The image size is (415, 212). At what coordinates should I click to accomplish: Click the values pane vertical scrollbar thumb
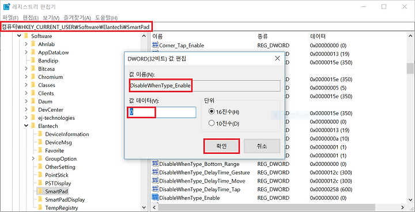point(410,69)
